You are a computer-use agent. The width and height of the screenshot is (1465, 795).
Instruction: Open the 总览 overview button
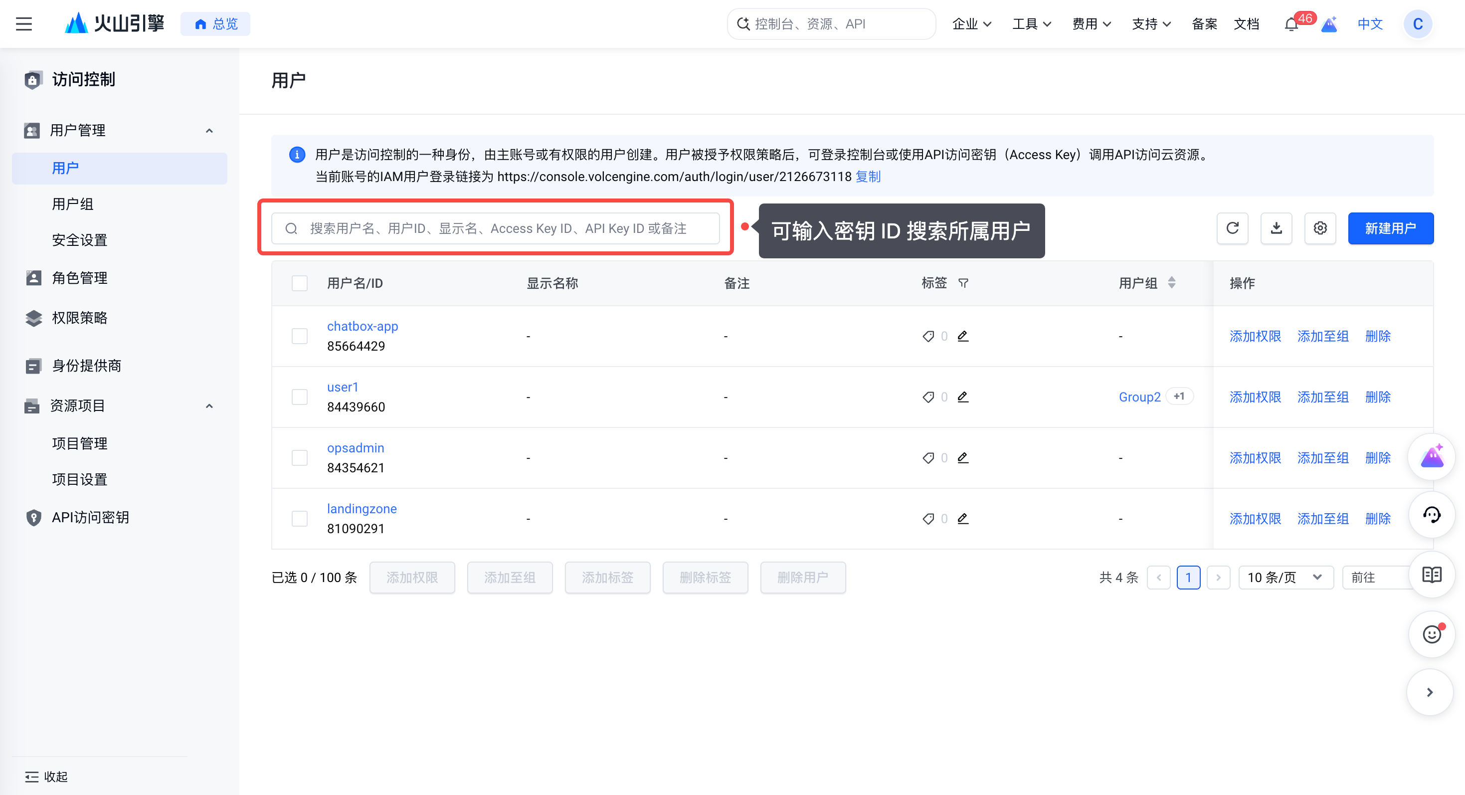pyautogui.click(x=215, y=24)
